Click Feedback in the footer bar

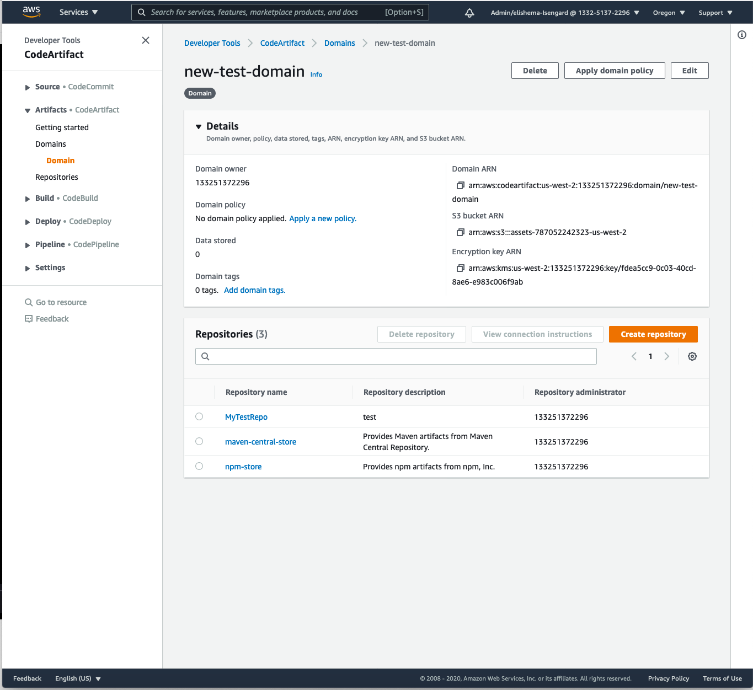27,678
